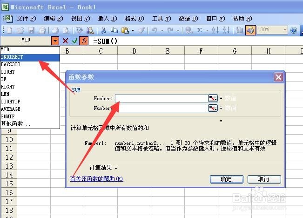
Task: Click the Redo icon
Action: [170, 30]
